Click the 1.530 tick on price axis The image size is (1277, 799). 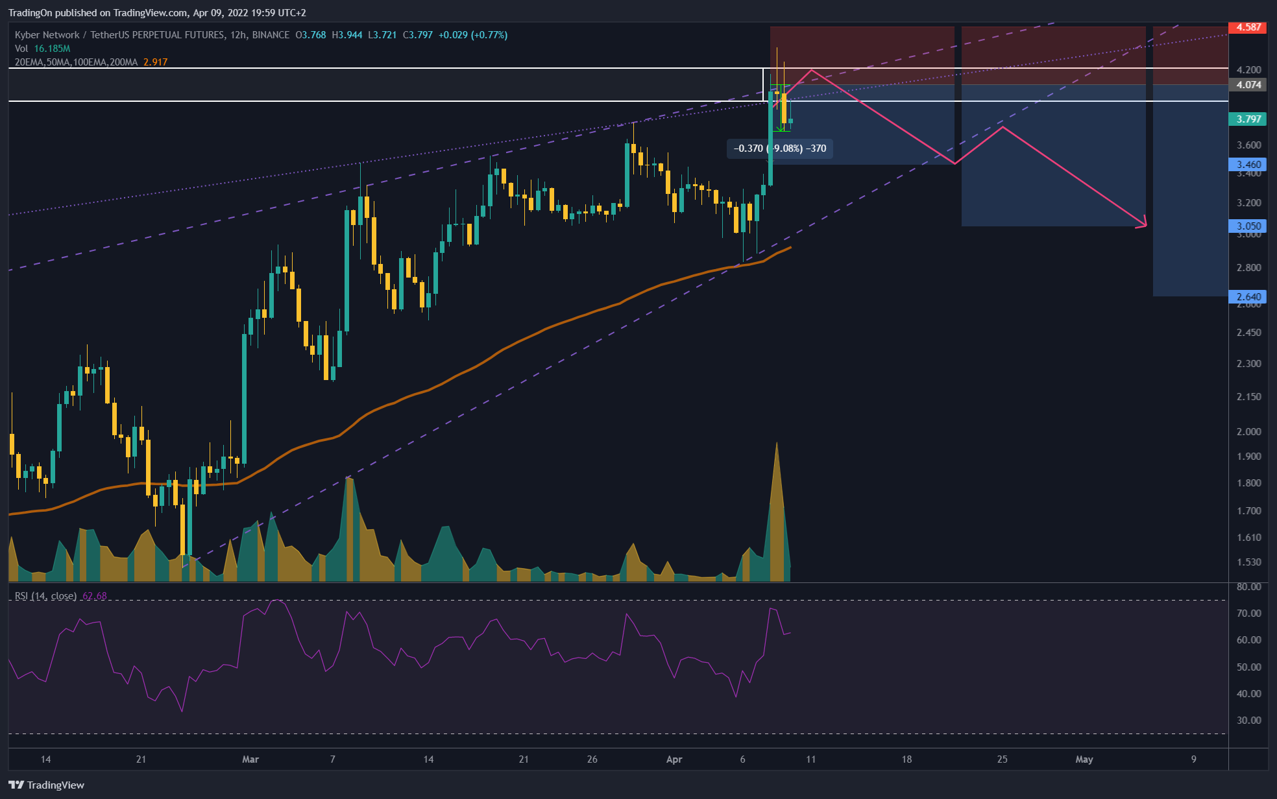point(1249,562)
